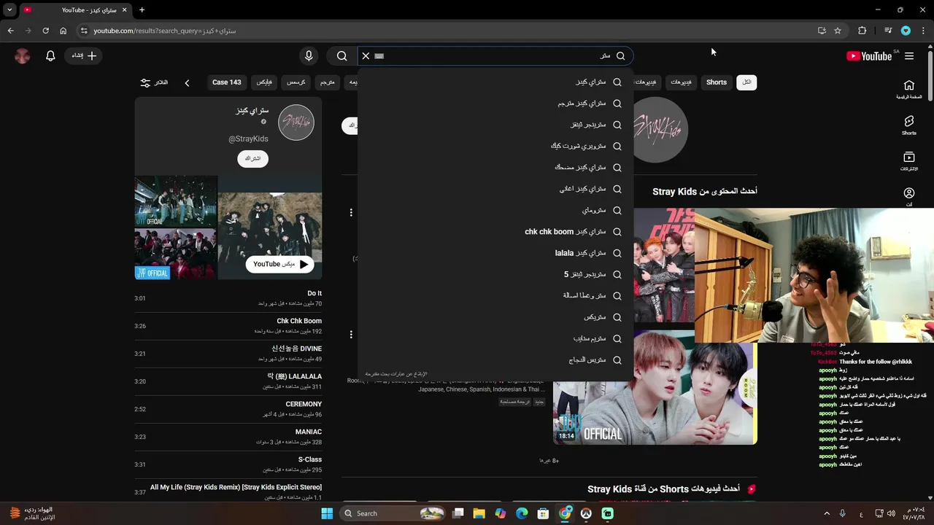Play the song S-Class
Screen dimensions: 934x525
[228, 464]
